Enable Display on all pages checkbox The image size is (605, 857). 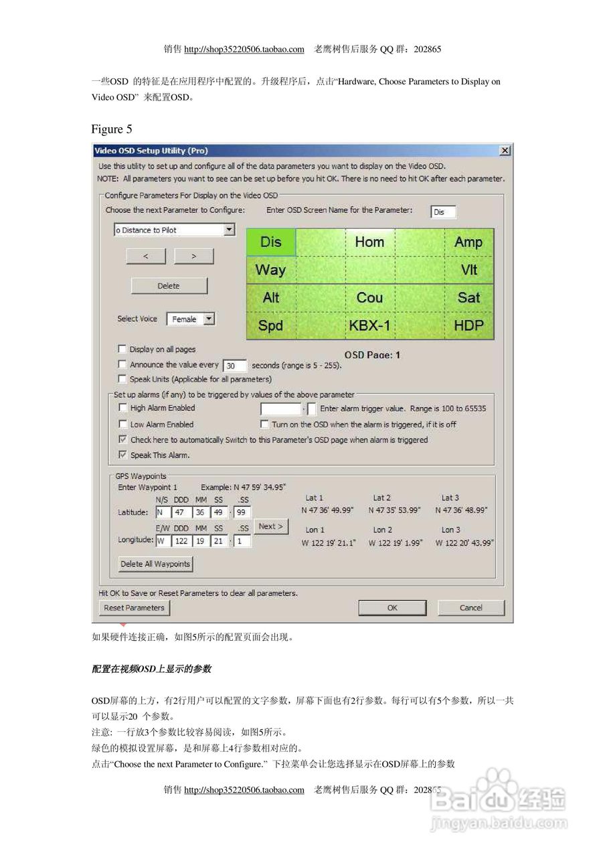click(x=122, y=349)
